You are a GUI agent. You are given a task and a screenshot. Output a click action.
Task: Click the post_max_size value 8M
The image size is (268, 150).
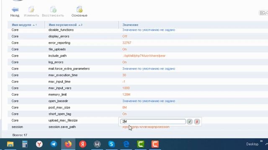(124, 107)
